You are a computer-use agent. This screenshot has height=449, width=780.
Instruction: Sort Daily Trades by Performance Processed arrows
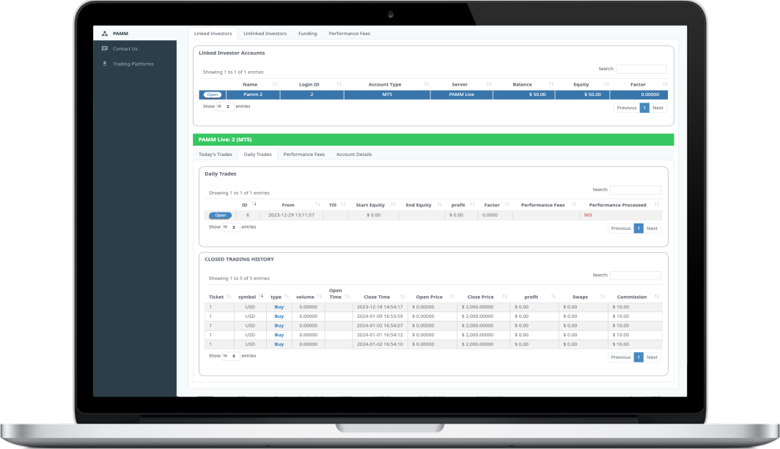point(658,205)
